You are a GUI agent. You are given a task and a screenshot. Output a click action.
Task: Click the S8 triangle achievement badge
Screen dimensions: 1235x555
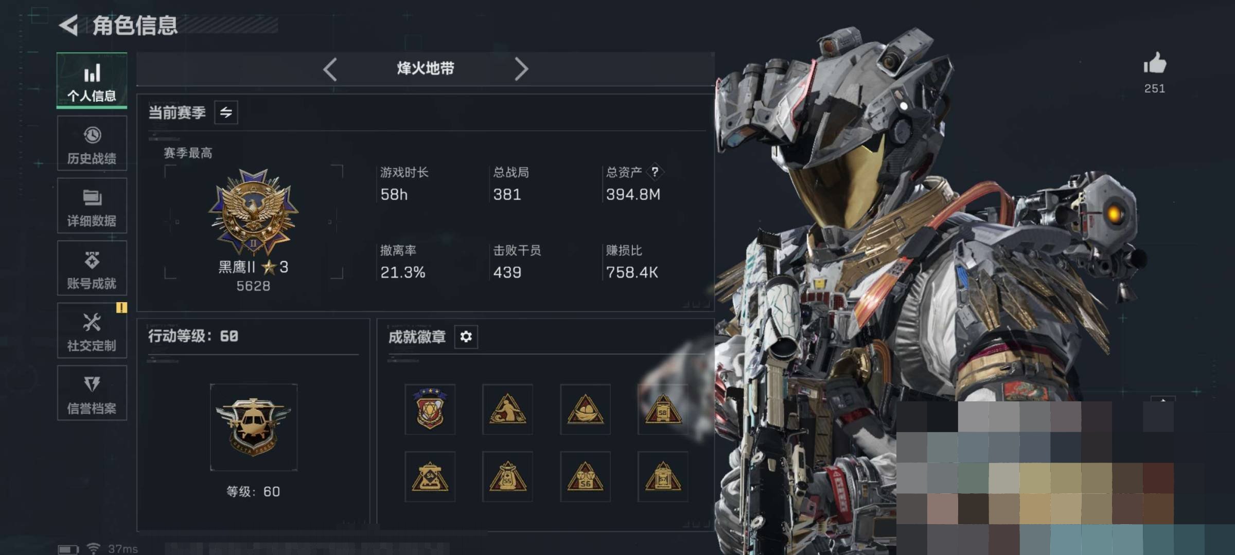(663, 409)
